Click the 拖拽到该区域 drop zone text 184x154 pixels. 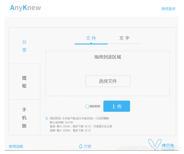pos(108,57)
